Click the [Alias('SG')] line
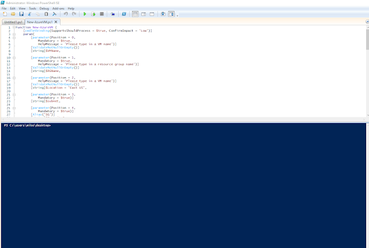Image resolution: width=369 pixels, height=248 pixels. tap(43, 115)
